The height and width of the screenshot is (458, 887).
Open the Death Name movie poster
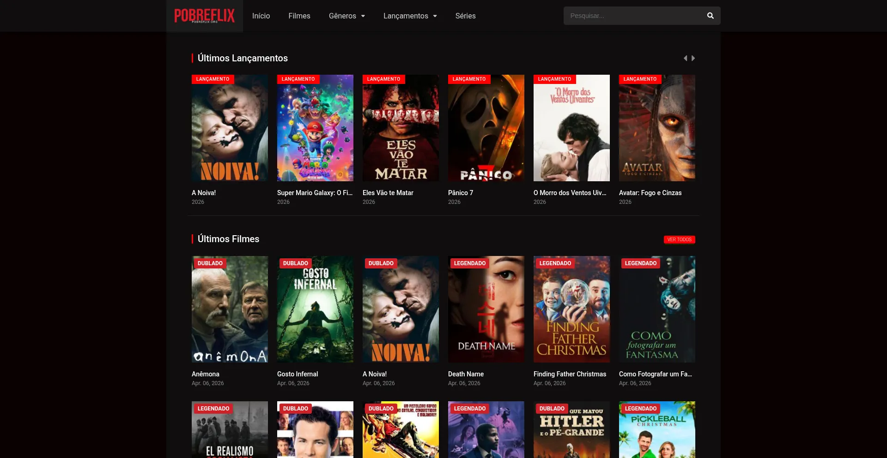(x=486, y=309)
